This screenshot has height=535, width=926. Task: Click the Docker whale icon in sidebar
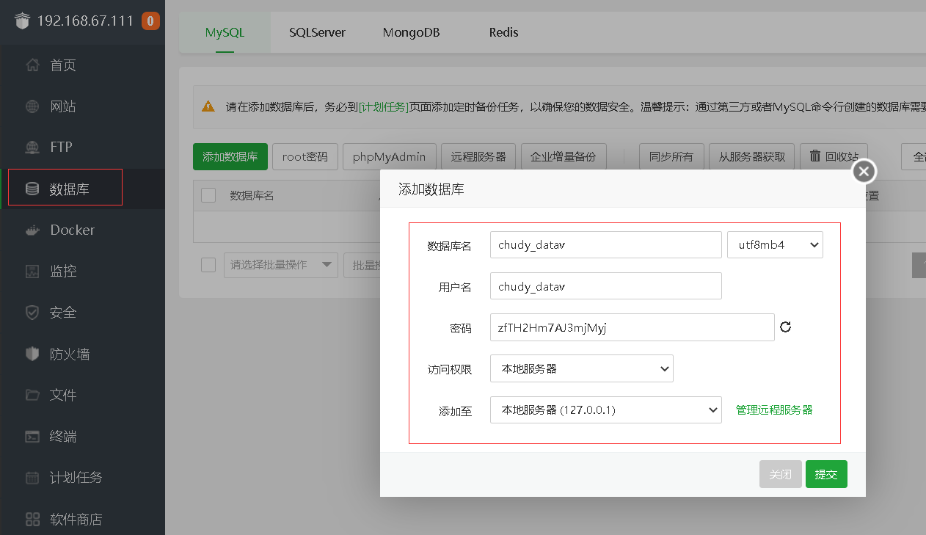(32, 230)
